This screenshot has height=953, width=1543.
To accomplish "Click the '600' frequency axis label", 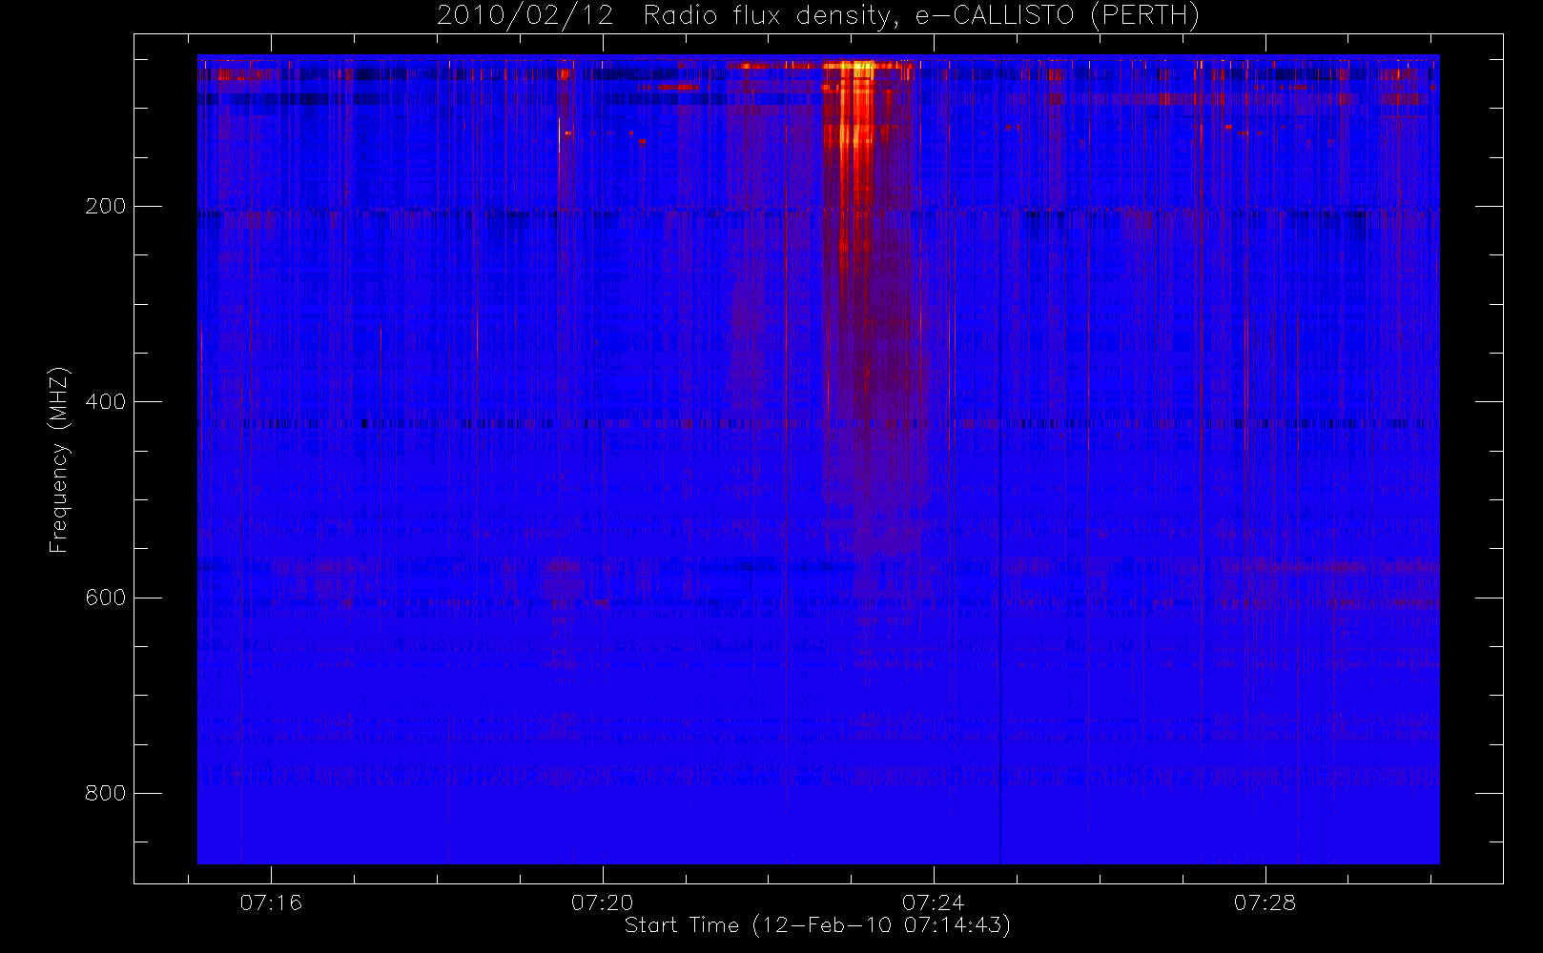I will click(106, 598).
